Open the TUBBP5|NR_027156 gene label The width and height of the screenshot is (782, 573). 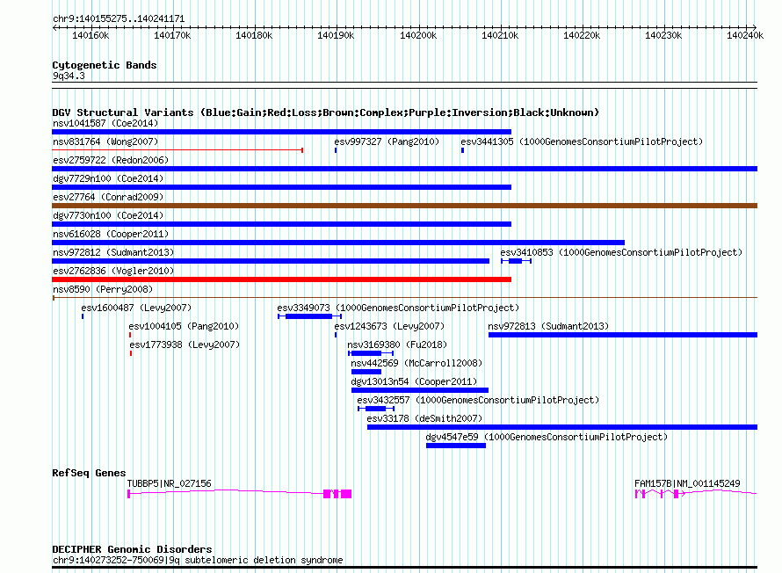pyautogui.click(x=169, y=483)
